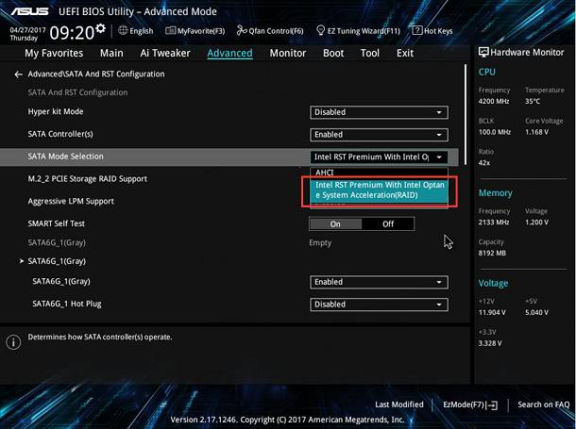Click the Hot Keys question mark icon

pyautogui.click(x=417, y=30)
